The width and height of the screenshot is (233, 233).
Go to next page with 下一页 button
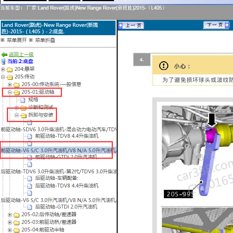(216, 25)
